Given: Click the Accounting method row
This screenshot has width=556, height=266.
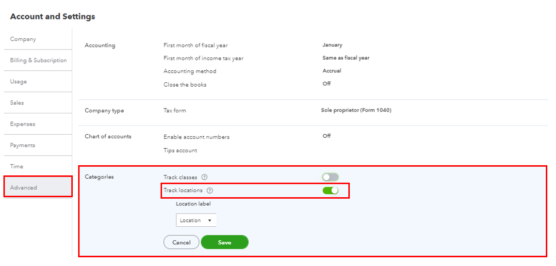Looking at the screenshot, I should tap(190, 71).
